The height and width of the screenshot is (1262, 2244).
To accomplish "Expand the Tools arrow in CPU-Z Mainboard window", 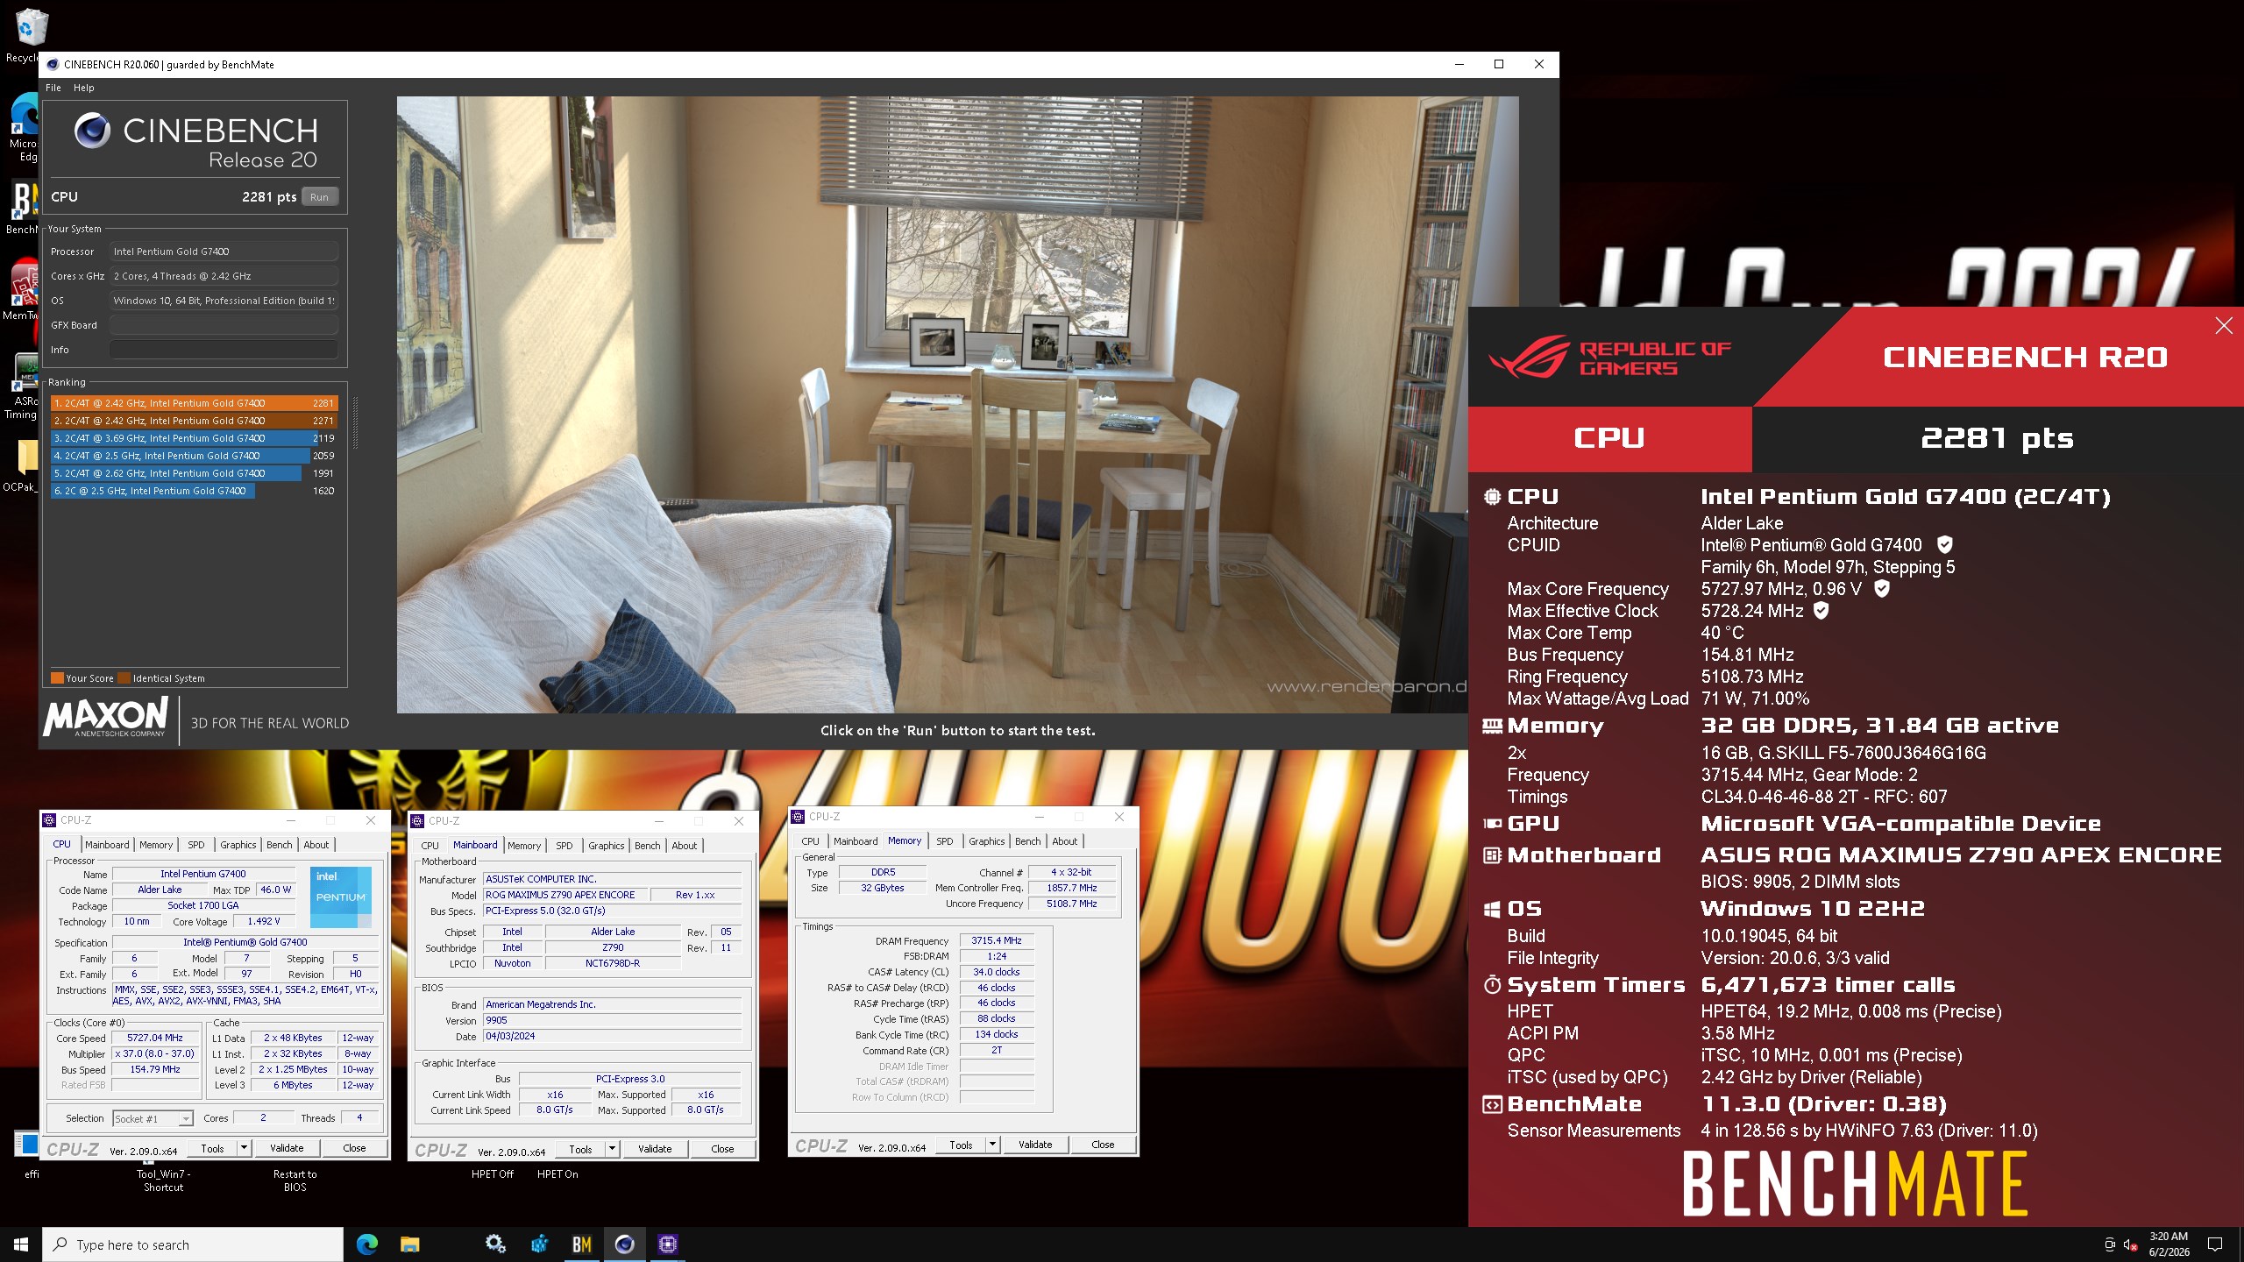I will [613, 1149].
